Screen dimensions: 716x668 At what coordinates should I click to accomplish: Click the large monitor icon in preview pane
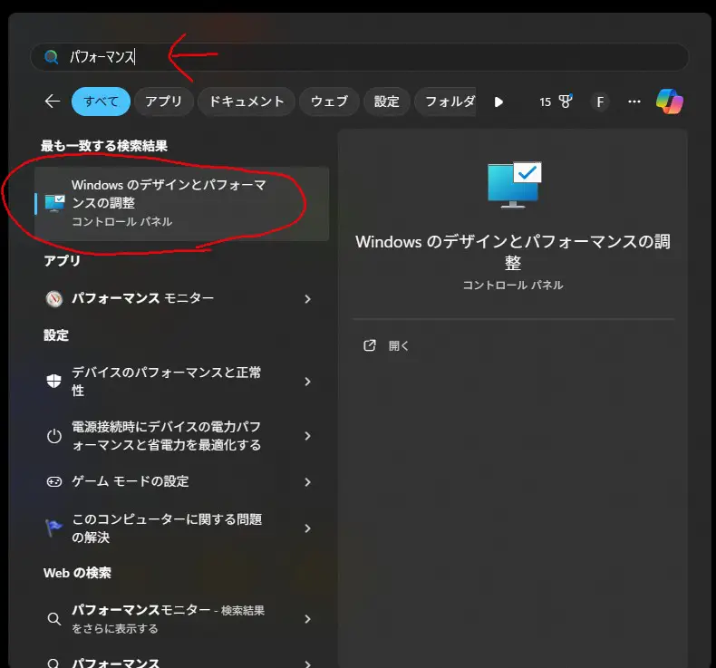[514, 185]
